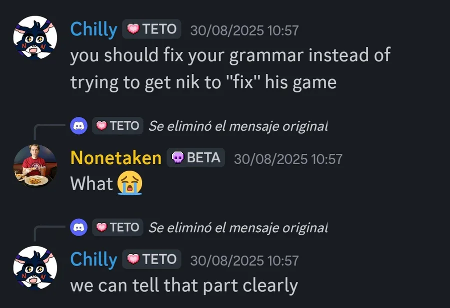Open Nonetaken's profile photo avatar
This screenshot has height=308, width=450.
(x=35, y=166)
